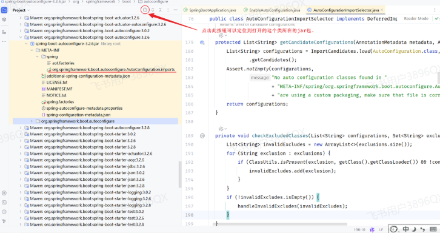
Task: Click the IME logo icon in system tray
Action: point(394,229)
